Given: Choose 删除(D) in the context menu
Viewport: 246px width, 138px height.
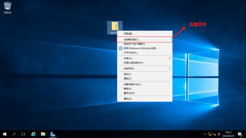Looking at the screenshot, I should point(145,89).
